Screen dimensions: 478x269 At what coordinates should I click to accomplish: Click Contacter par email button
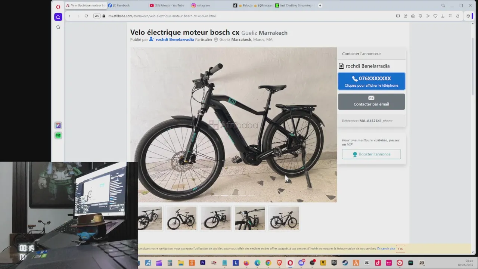[371, 101]
